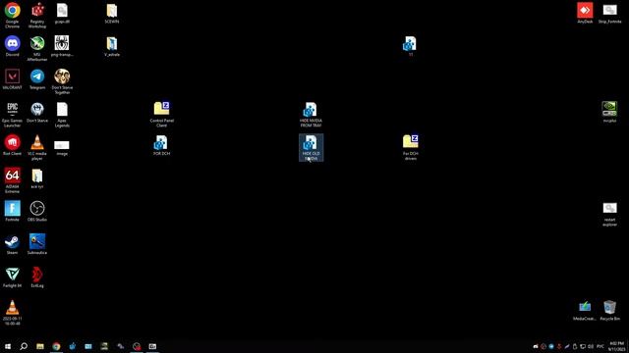The height and width of the screenshot is (353, 629).
Task: Click the taskbar Search magnifier
Action: coord(24,346)
